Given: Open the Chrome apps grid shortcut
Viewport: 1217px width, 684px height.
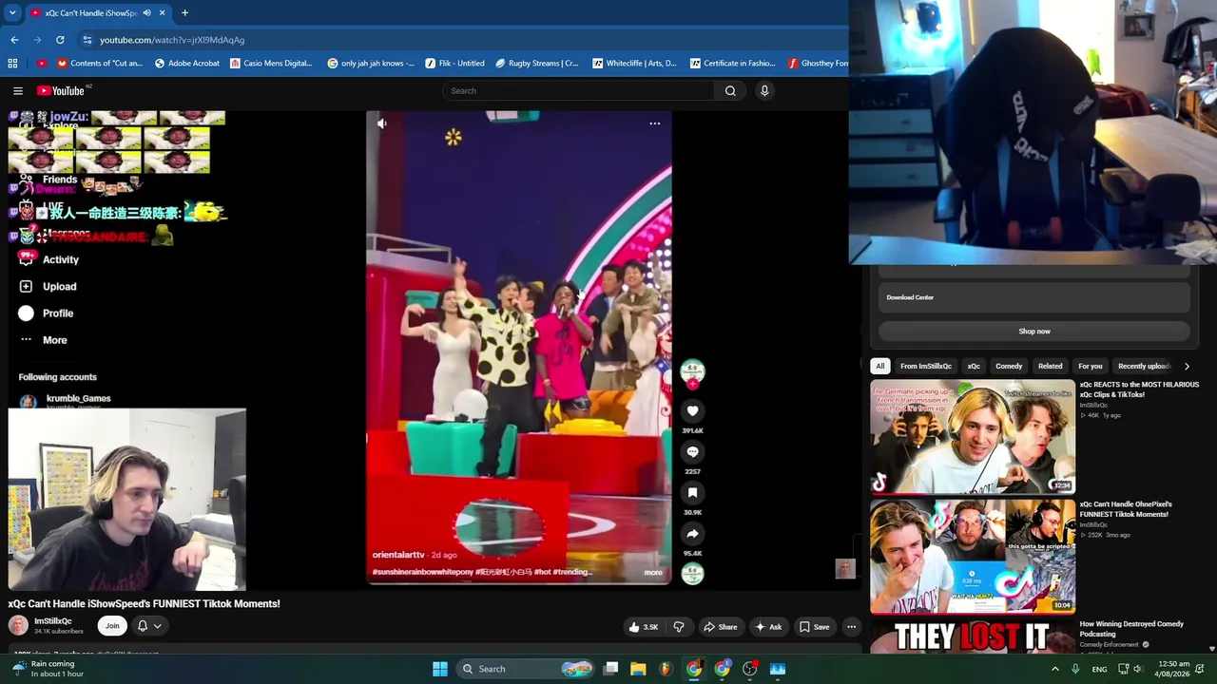Looking at the screenshot, I should click(x=12, y=64).
